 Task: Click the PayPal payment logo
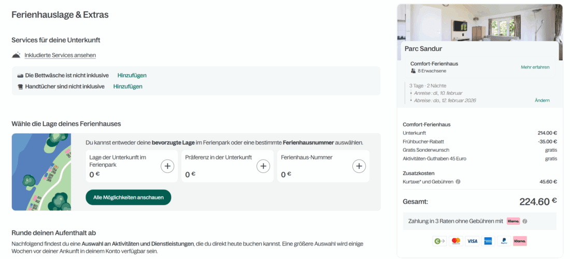coord(503,241)
